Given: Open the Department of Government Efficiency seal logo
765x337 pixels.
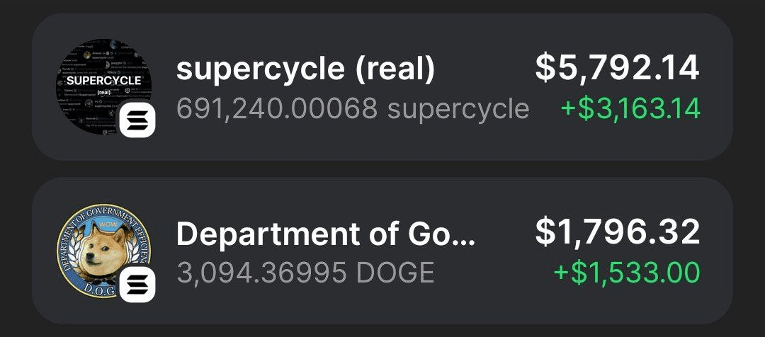Looking at the screenshot, I should coord(104,251).
